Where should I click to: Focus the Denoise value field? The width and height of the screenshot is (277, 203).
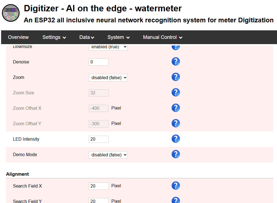point(99,62)
